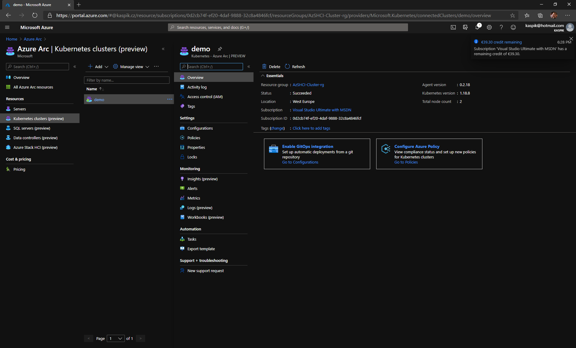
Task: Open the portal hamburger menu
Action: [7, 27]
